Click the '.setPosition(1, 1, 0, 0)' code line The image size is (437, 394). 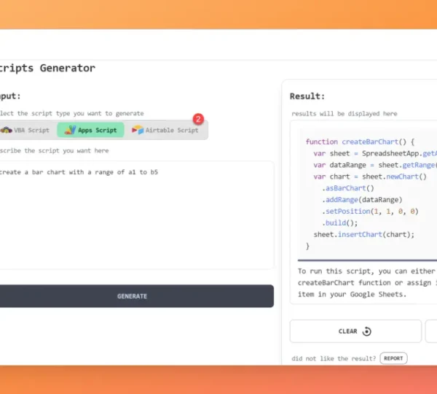pos(370,211)
